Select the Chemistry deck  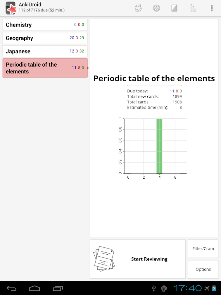click(45, 25)
